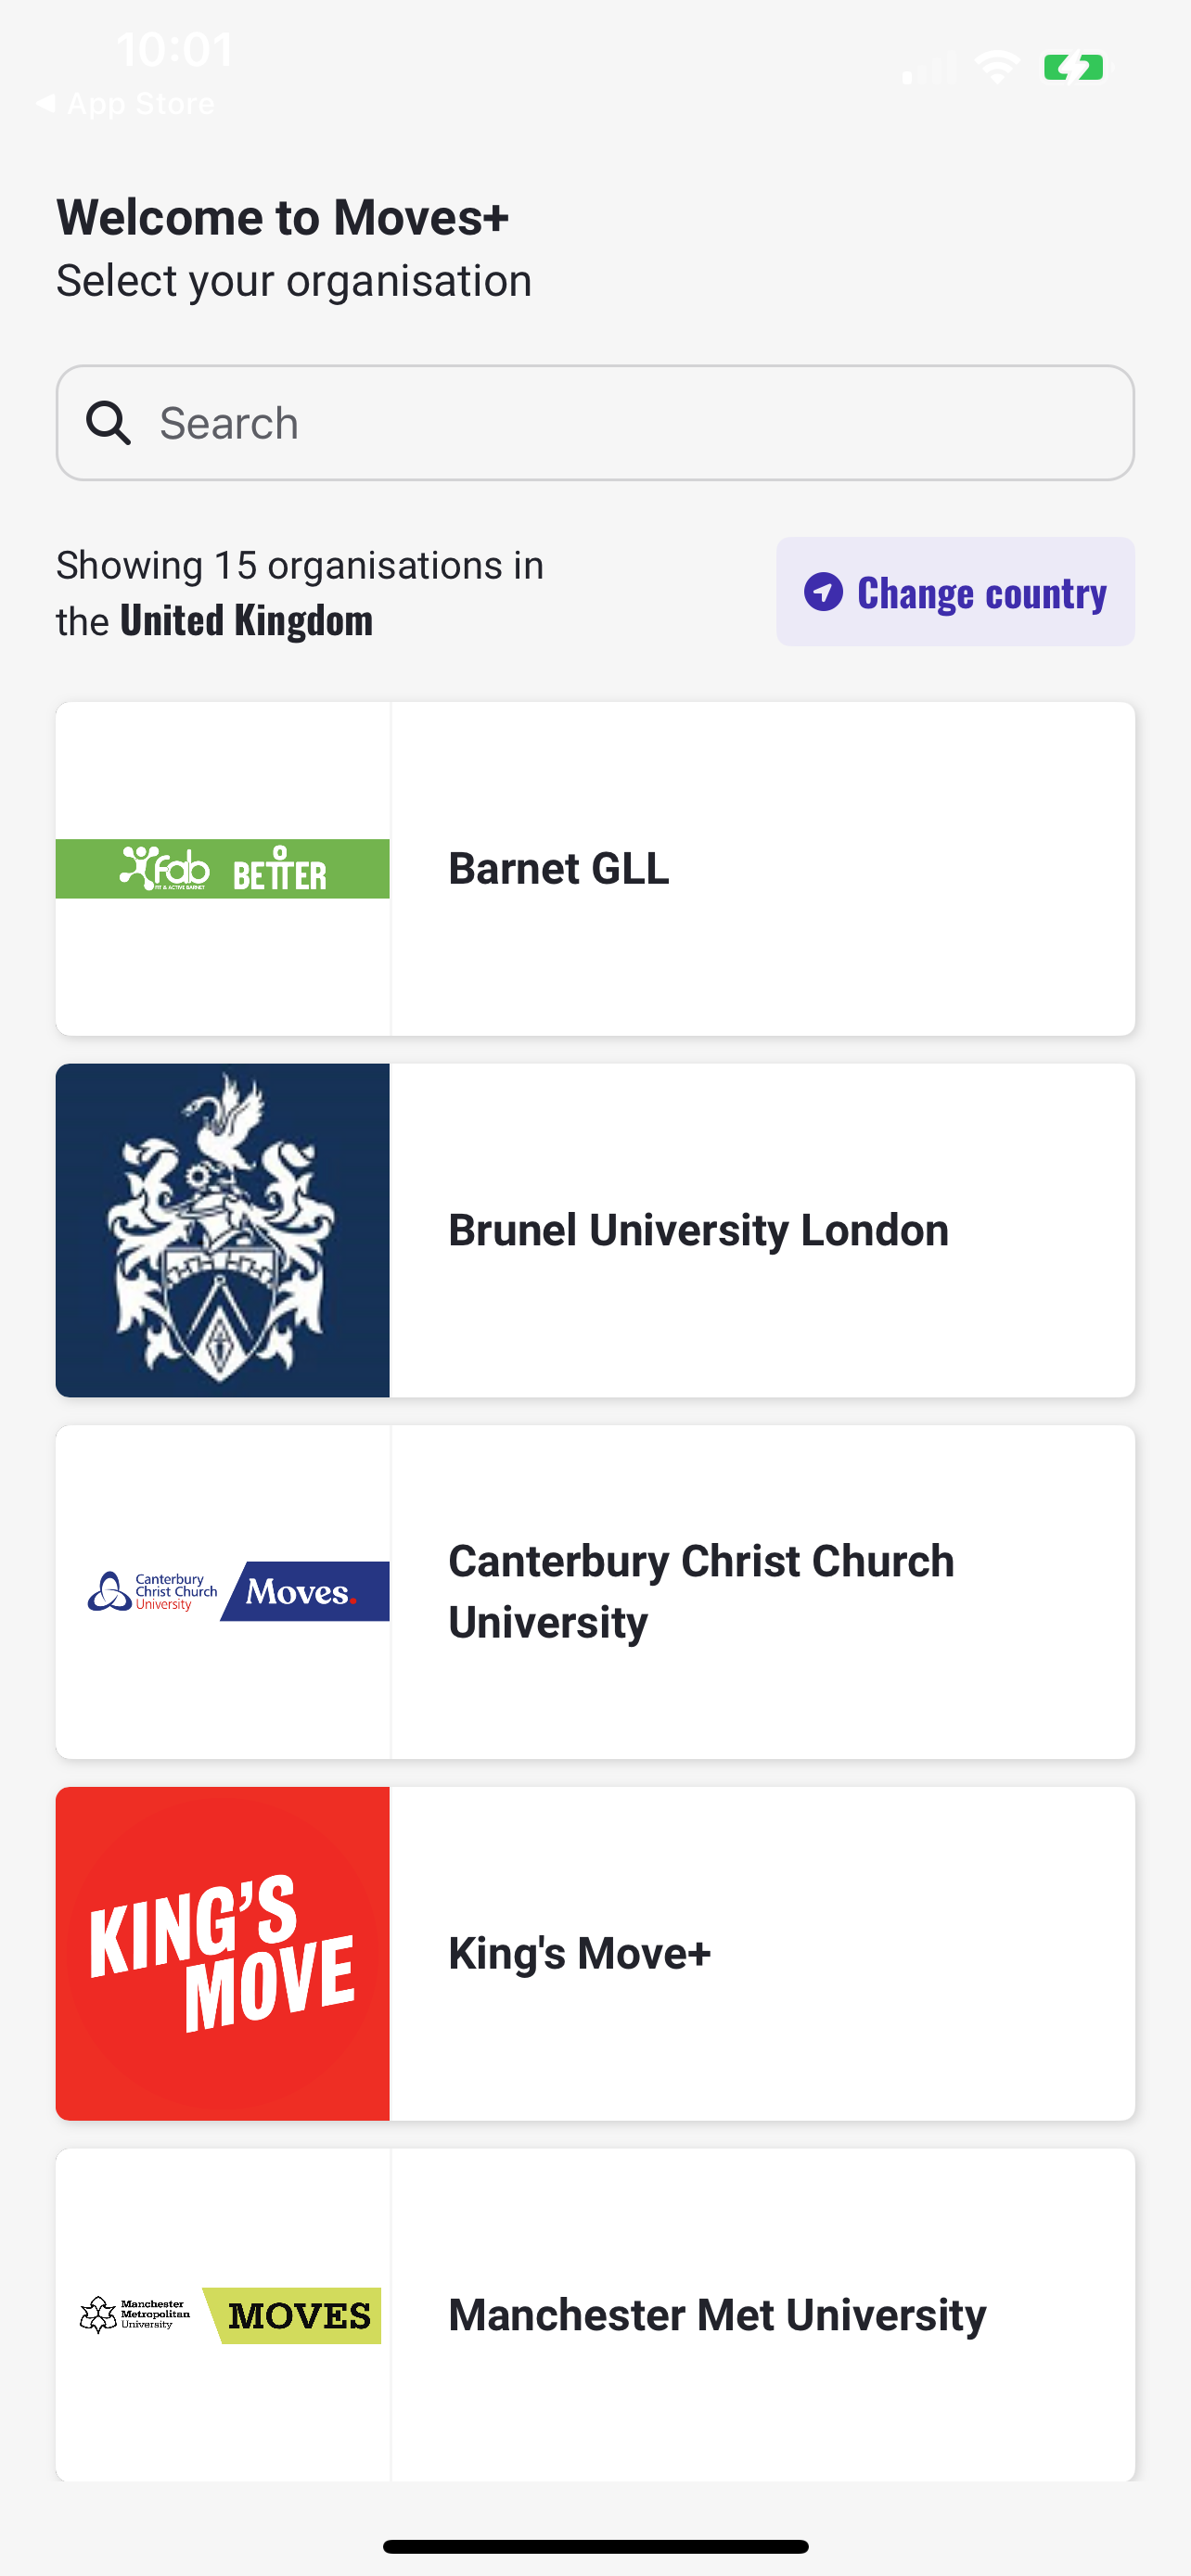Screen dimensions: 1191x2576
Task: Choose Manchester Met University
Action: coord(595,2315)
